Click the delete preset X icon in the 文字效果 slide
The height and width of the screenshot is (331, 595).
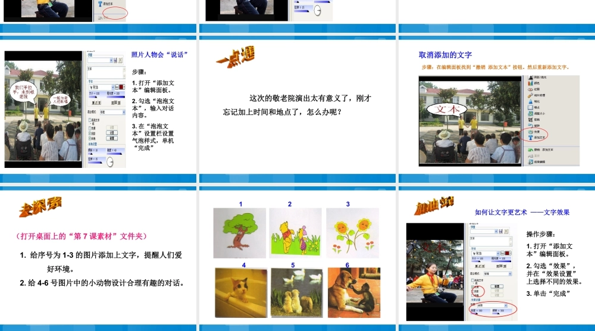tap(506, 231)
